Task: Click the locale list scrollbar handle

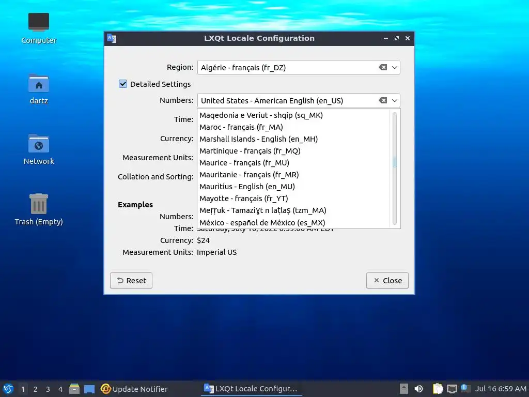Action: 394,162
